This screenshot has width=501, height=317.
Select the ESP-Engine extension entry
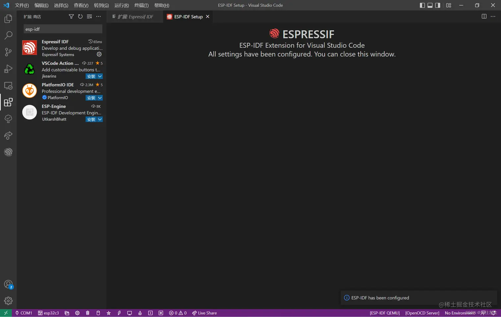[62, 113]
